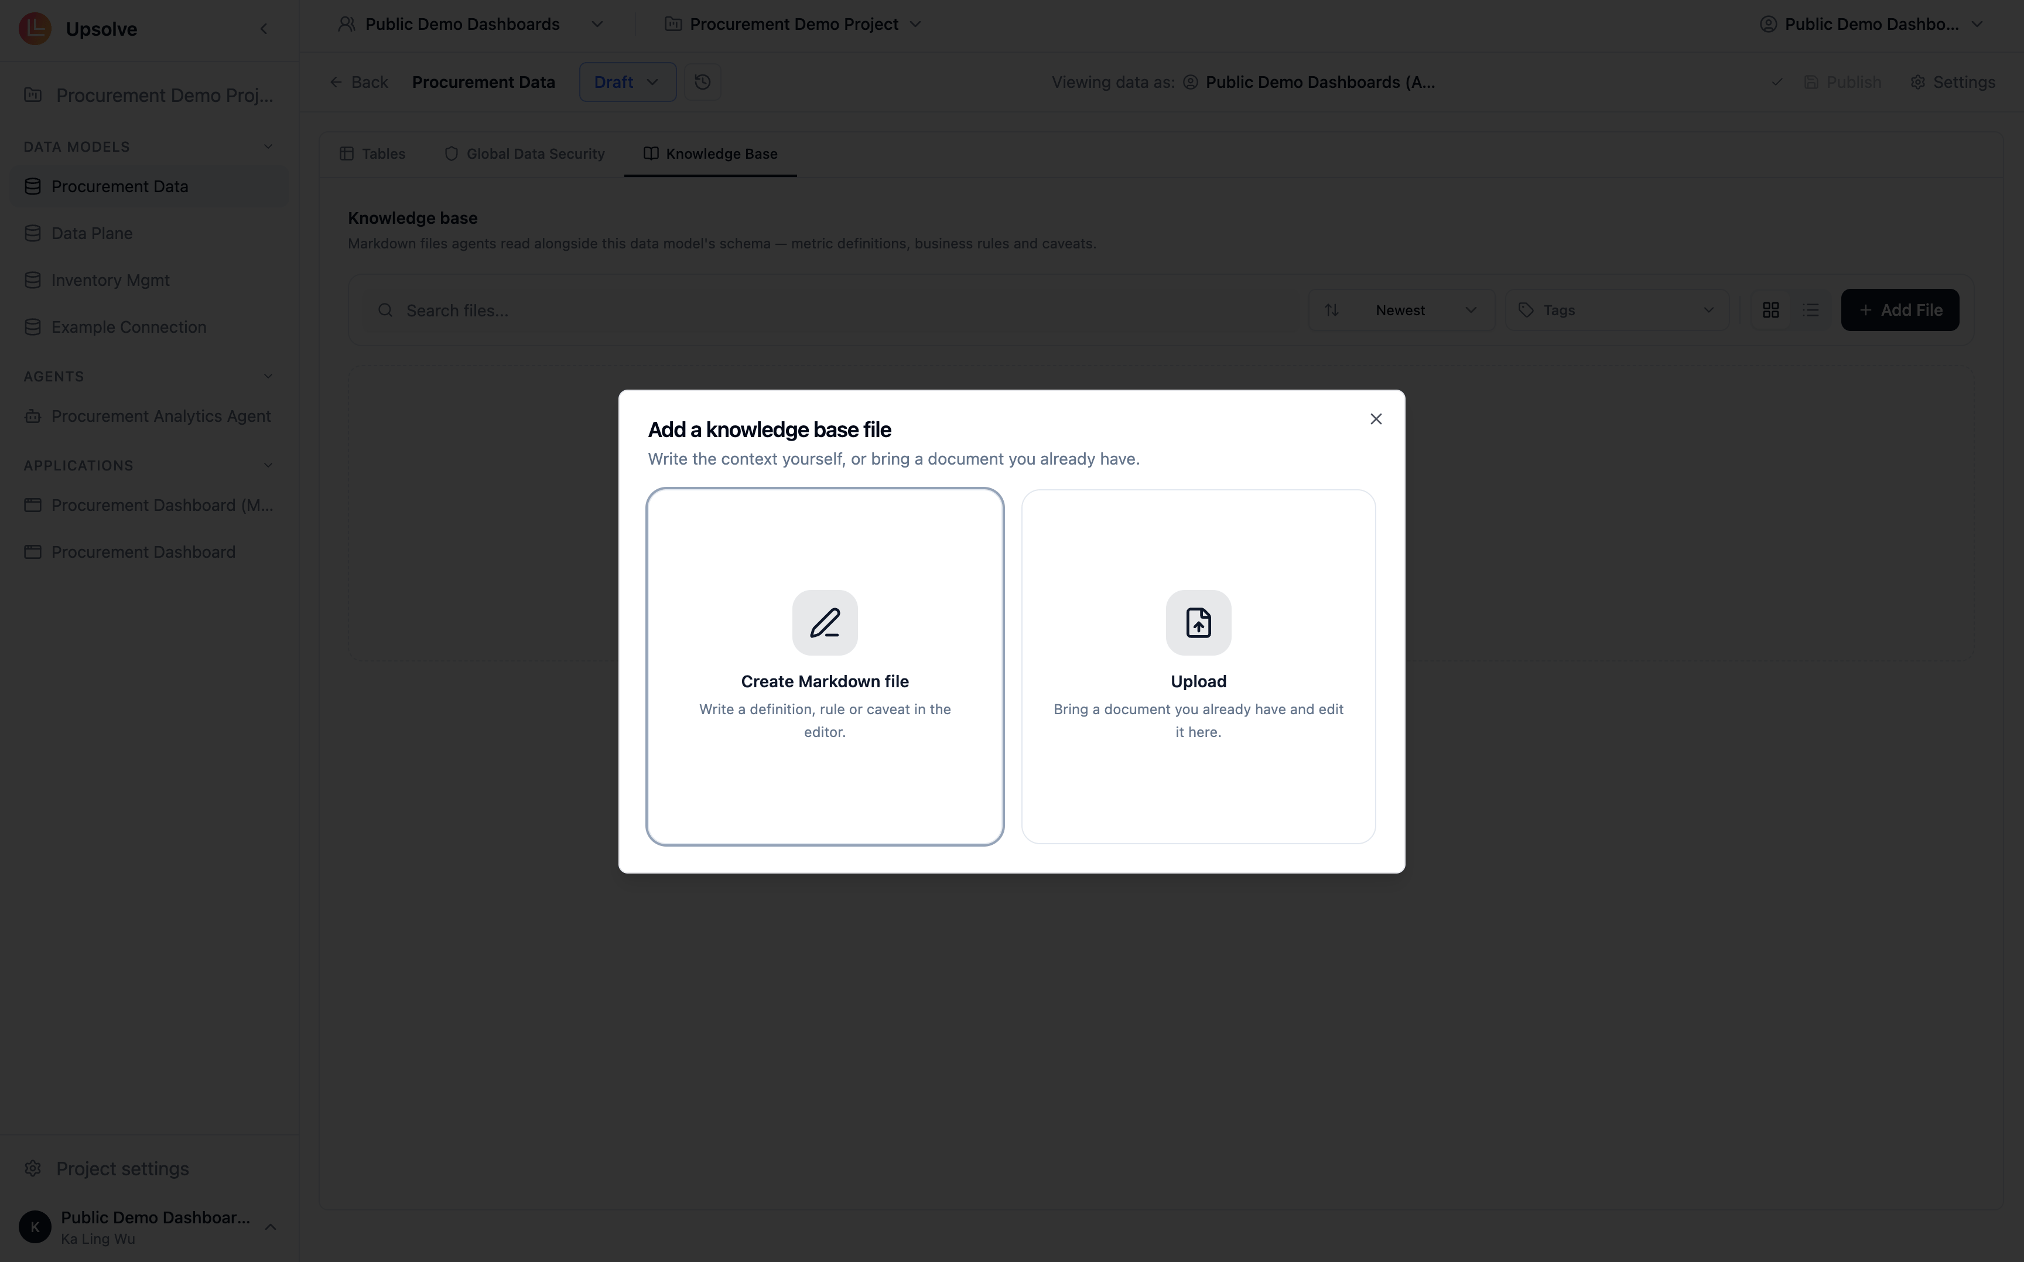Open the Public Demo Dashboards workspace dropdown
Image resolution: width=2024 pixels, height=1262 pixels.
pyautogui.click(x=470, y=24)
